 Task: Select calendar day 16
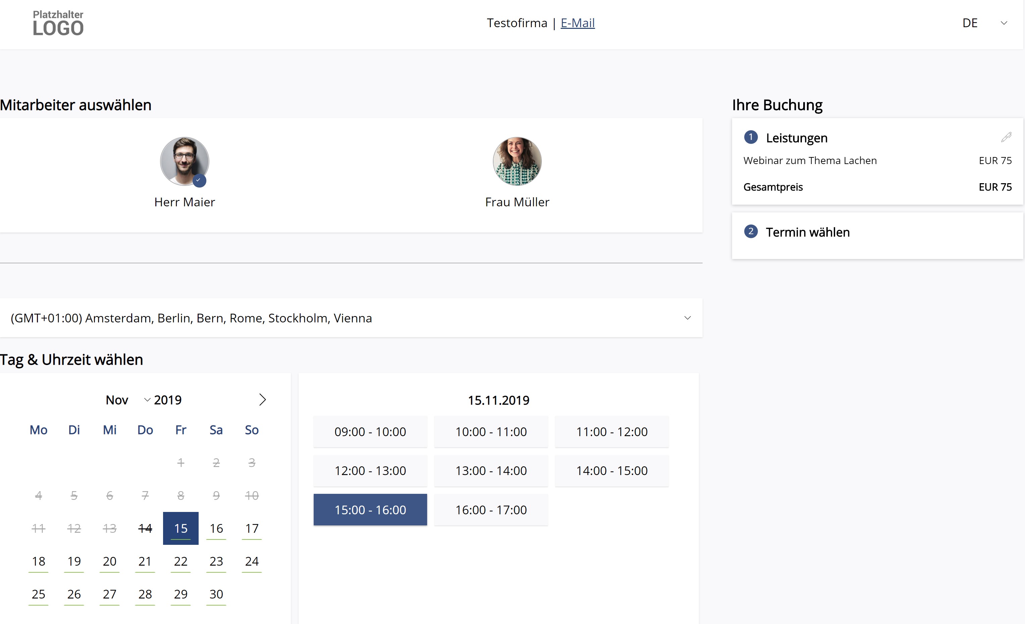coord(216,528)
